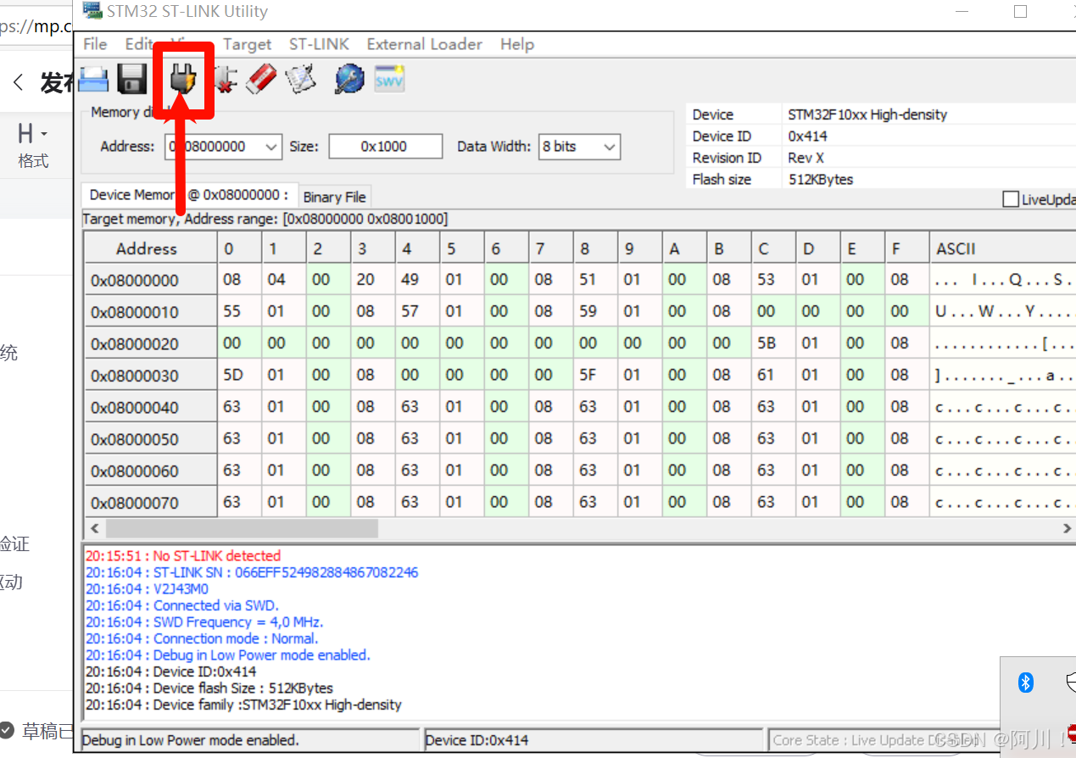Image resolution: width=1076 pixels, height=758 pixels.
Task: Click the horizontal scrollbar thumb of memory grid
Action: click(x=241, y=528)
